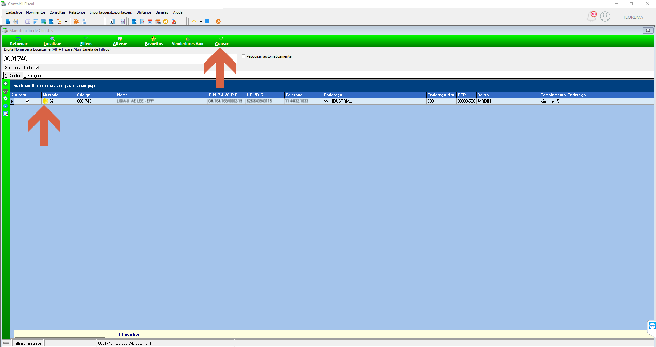The image size is (656, 347).
Task: Click the blue info square toolbar icon
Action: [x=207, y=22]
